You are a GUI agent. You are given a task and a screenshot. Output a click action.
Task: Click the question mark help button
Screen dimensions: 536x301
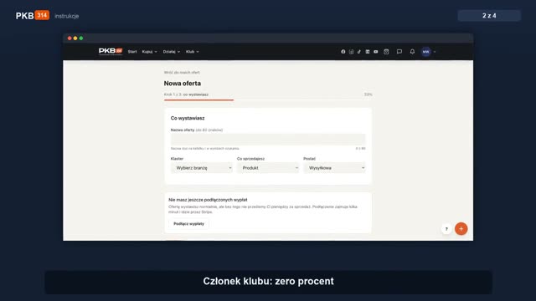(x=446, y=229)
